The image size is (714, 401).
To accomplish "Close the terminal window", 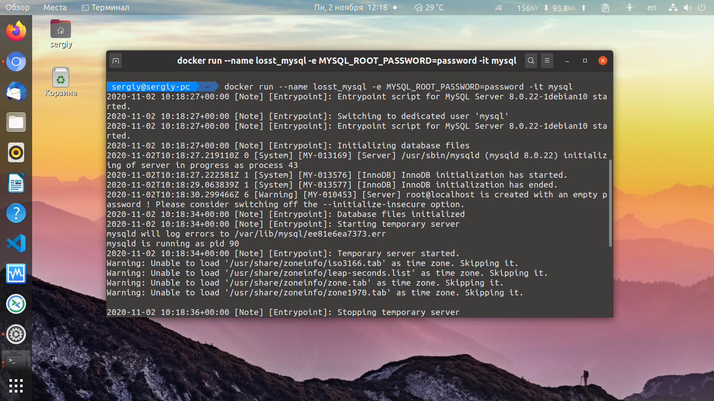I will click(x=603, y=61).
